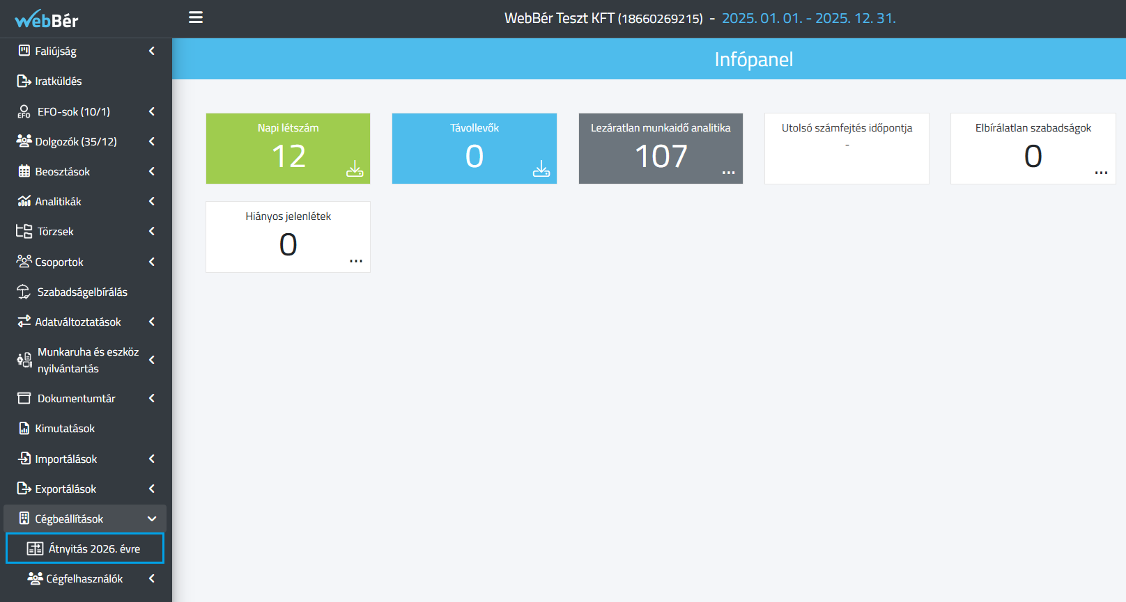Expand the Faliújság menu chevron

[x=151, y=51]
